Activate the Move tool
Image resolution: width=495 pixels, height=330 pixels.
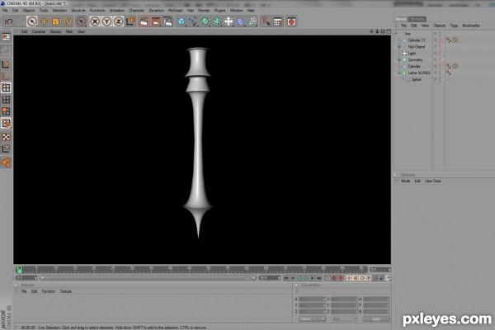pyautogui.click(x=44, y=21)
